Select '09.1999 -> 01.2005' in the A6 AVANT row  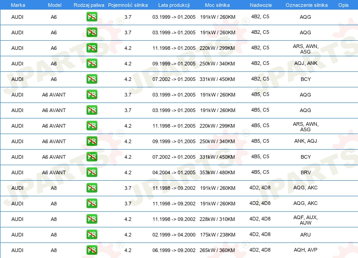click(174, 141)
